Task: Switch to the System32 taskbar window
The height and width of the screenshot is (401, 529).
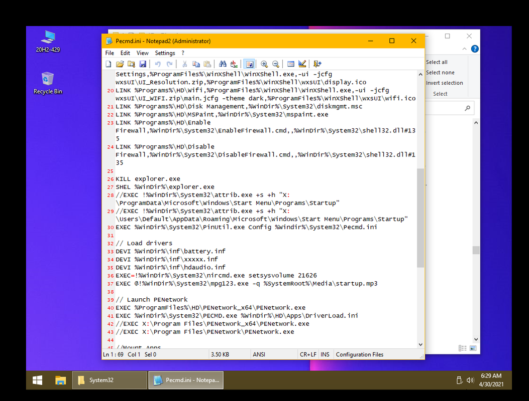Action: pos(110,380)
